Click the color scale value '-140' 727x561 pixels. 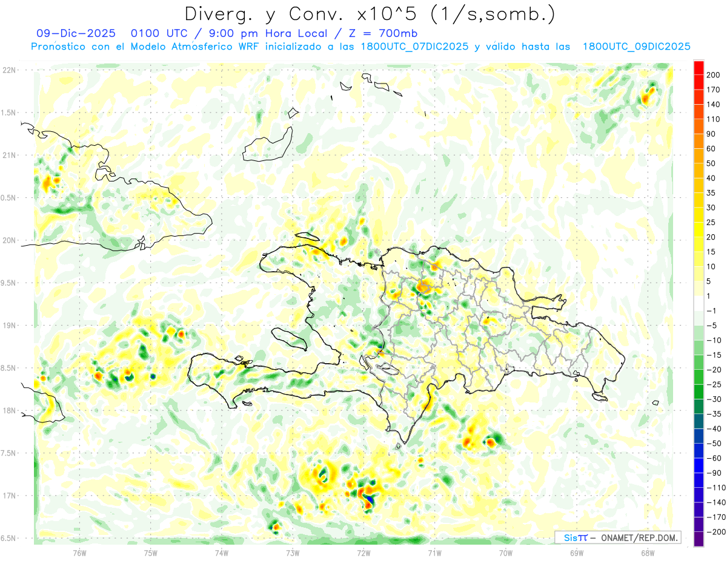715,502
